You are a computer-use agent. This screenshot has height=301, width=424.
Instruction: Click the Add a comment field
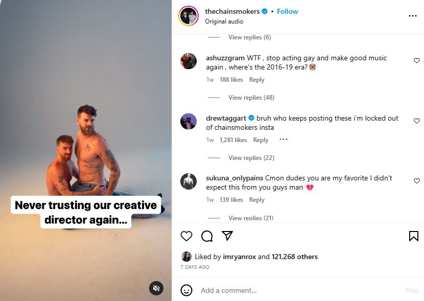pos(296,290)
